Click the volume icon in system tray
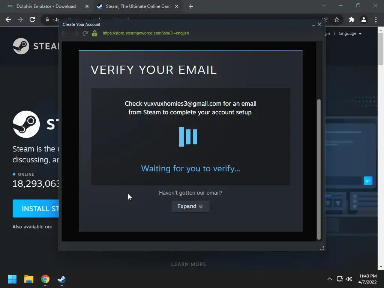 pos(349,279)
